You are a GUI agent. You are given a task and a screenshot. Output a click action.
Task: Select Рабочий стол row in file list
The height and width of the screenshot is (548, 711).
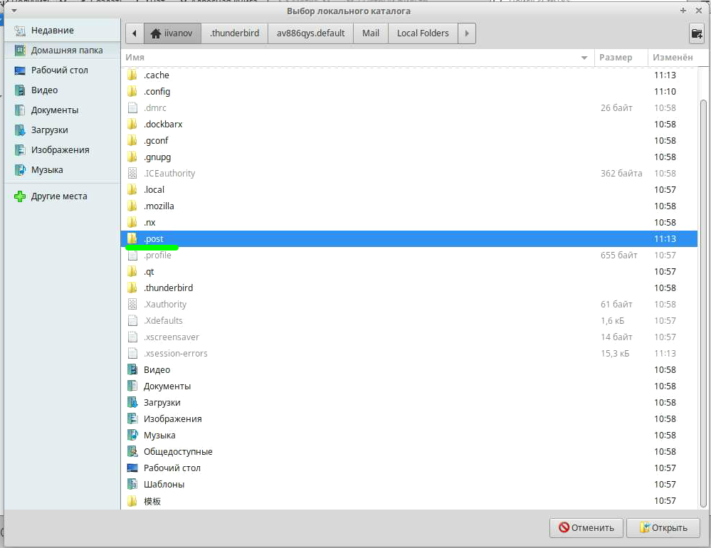coord(409,468)
